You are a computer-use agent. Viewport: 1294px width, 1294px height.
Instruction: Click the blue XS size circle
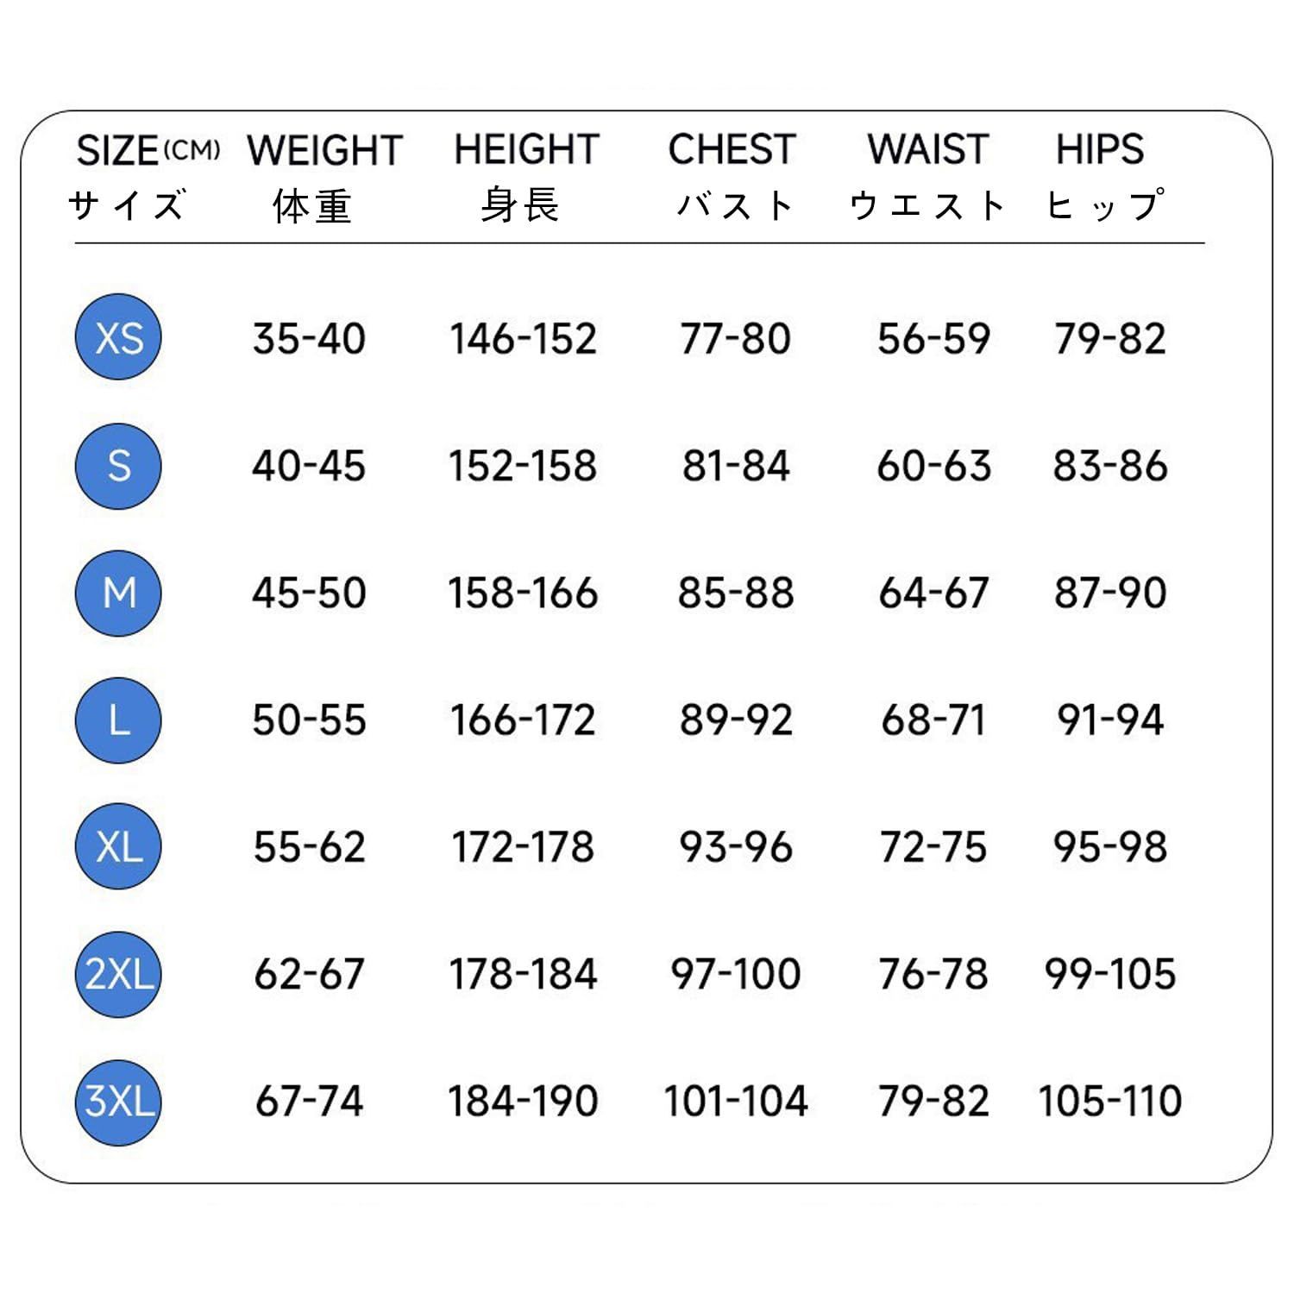pyautogui.click(x=119, y=337)
